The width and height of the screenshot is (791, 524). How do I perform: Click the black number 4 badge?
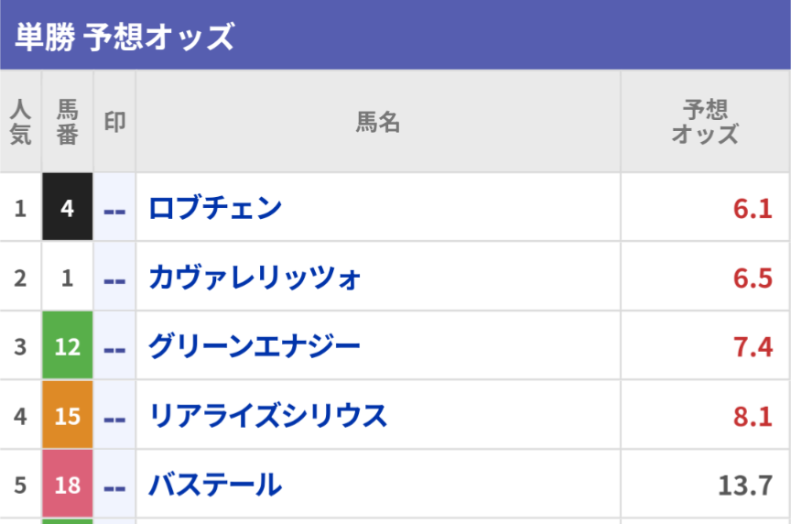[x=67, y=208]
